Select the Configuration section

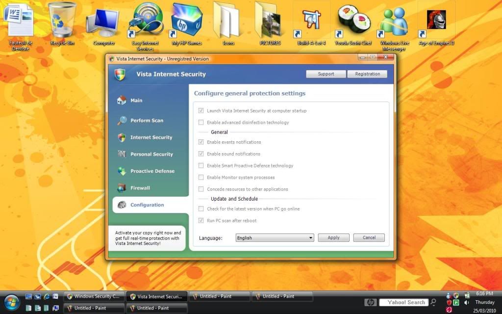coord(151,205)
